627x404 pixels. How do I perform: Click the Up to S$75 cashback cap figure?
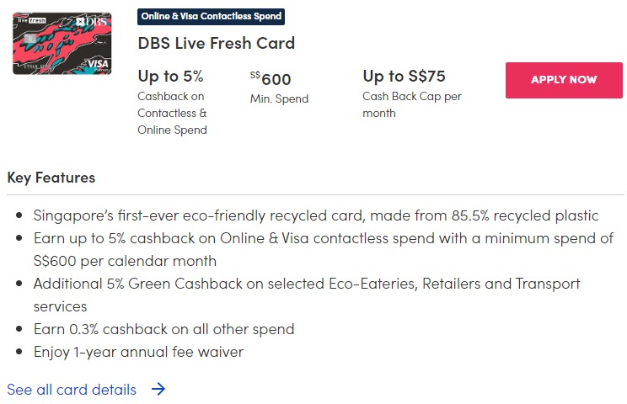[x=404, y=76]
